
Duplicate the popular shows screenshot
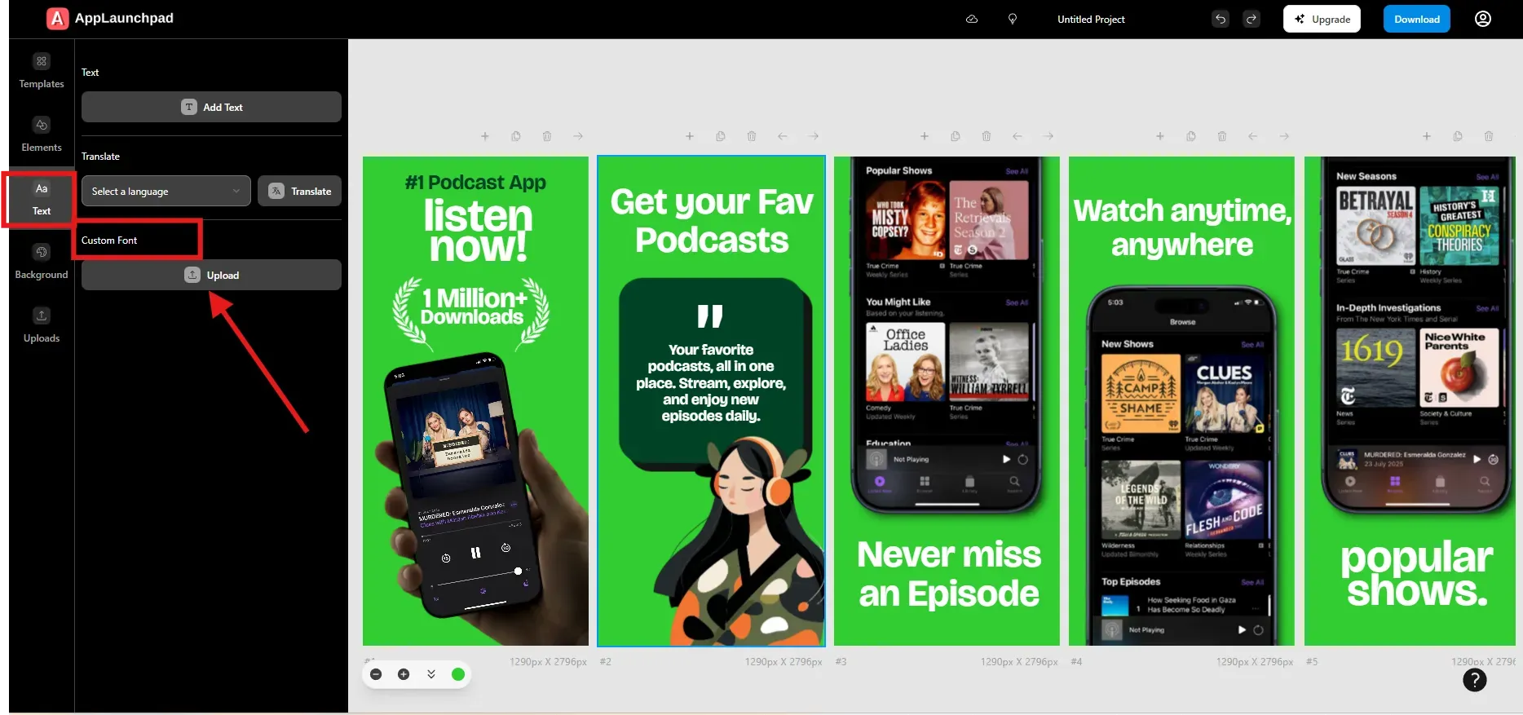pos(1458,136)
